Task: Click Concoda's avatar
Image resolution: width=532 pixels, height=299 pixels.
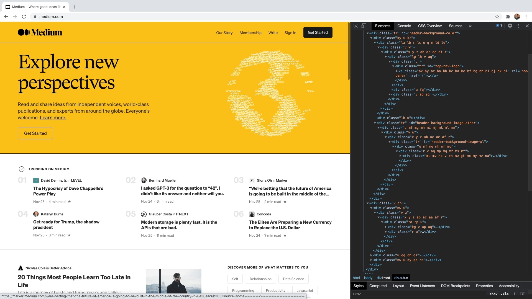Action: click(252, 214)
